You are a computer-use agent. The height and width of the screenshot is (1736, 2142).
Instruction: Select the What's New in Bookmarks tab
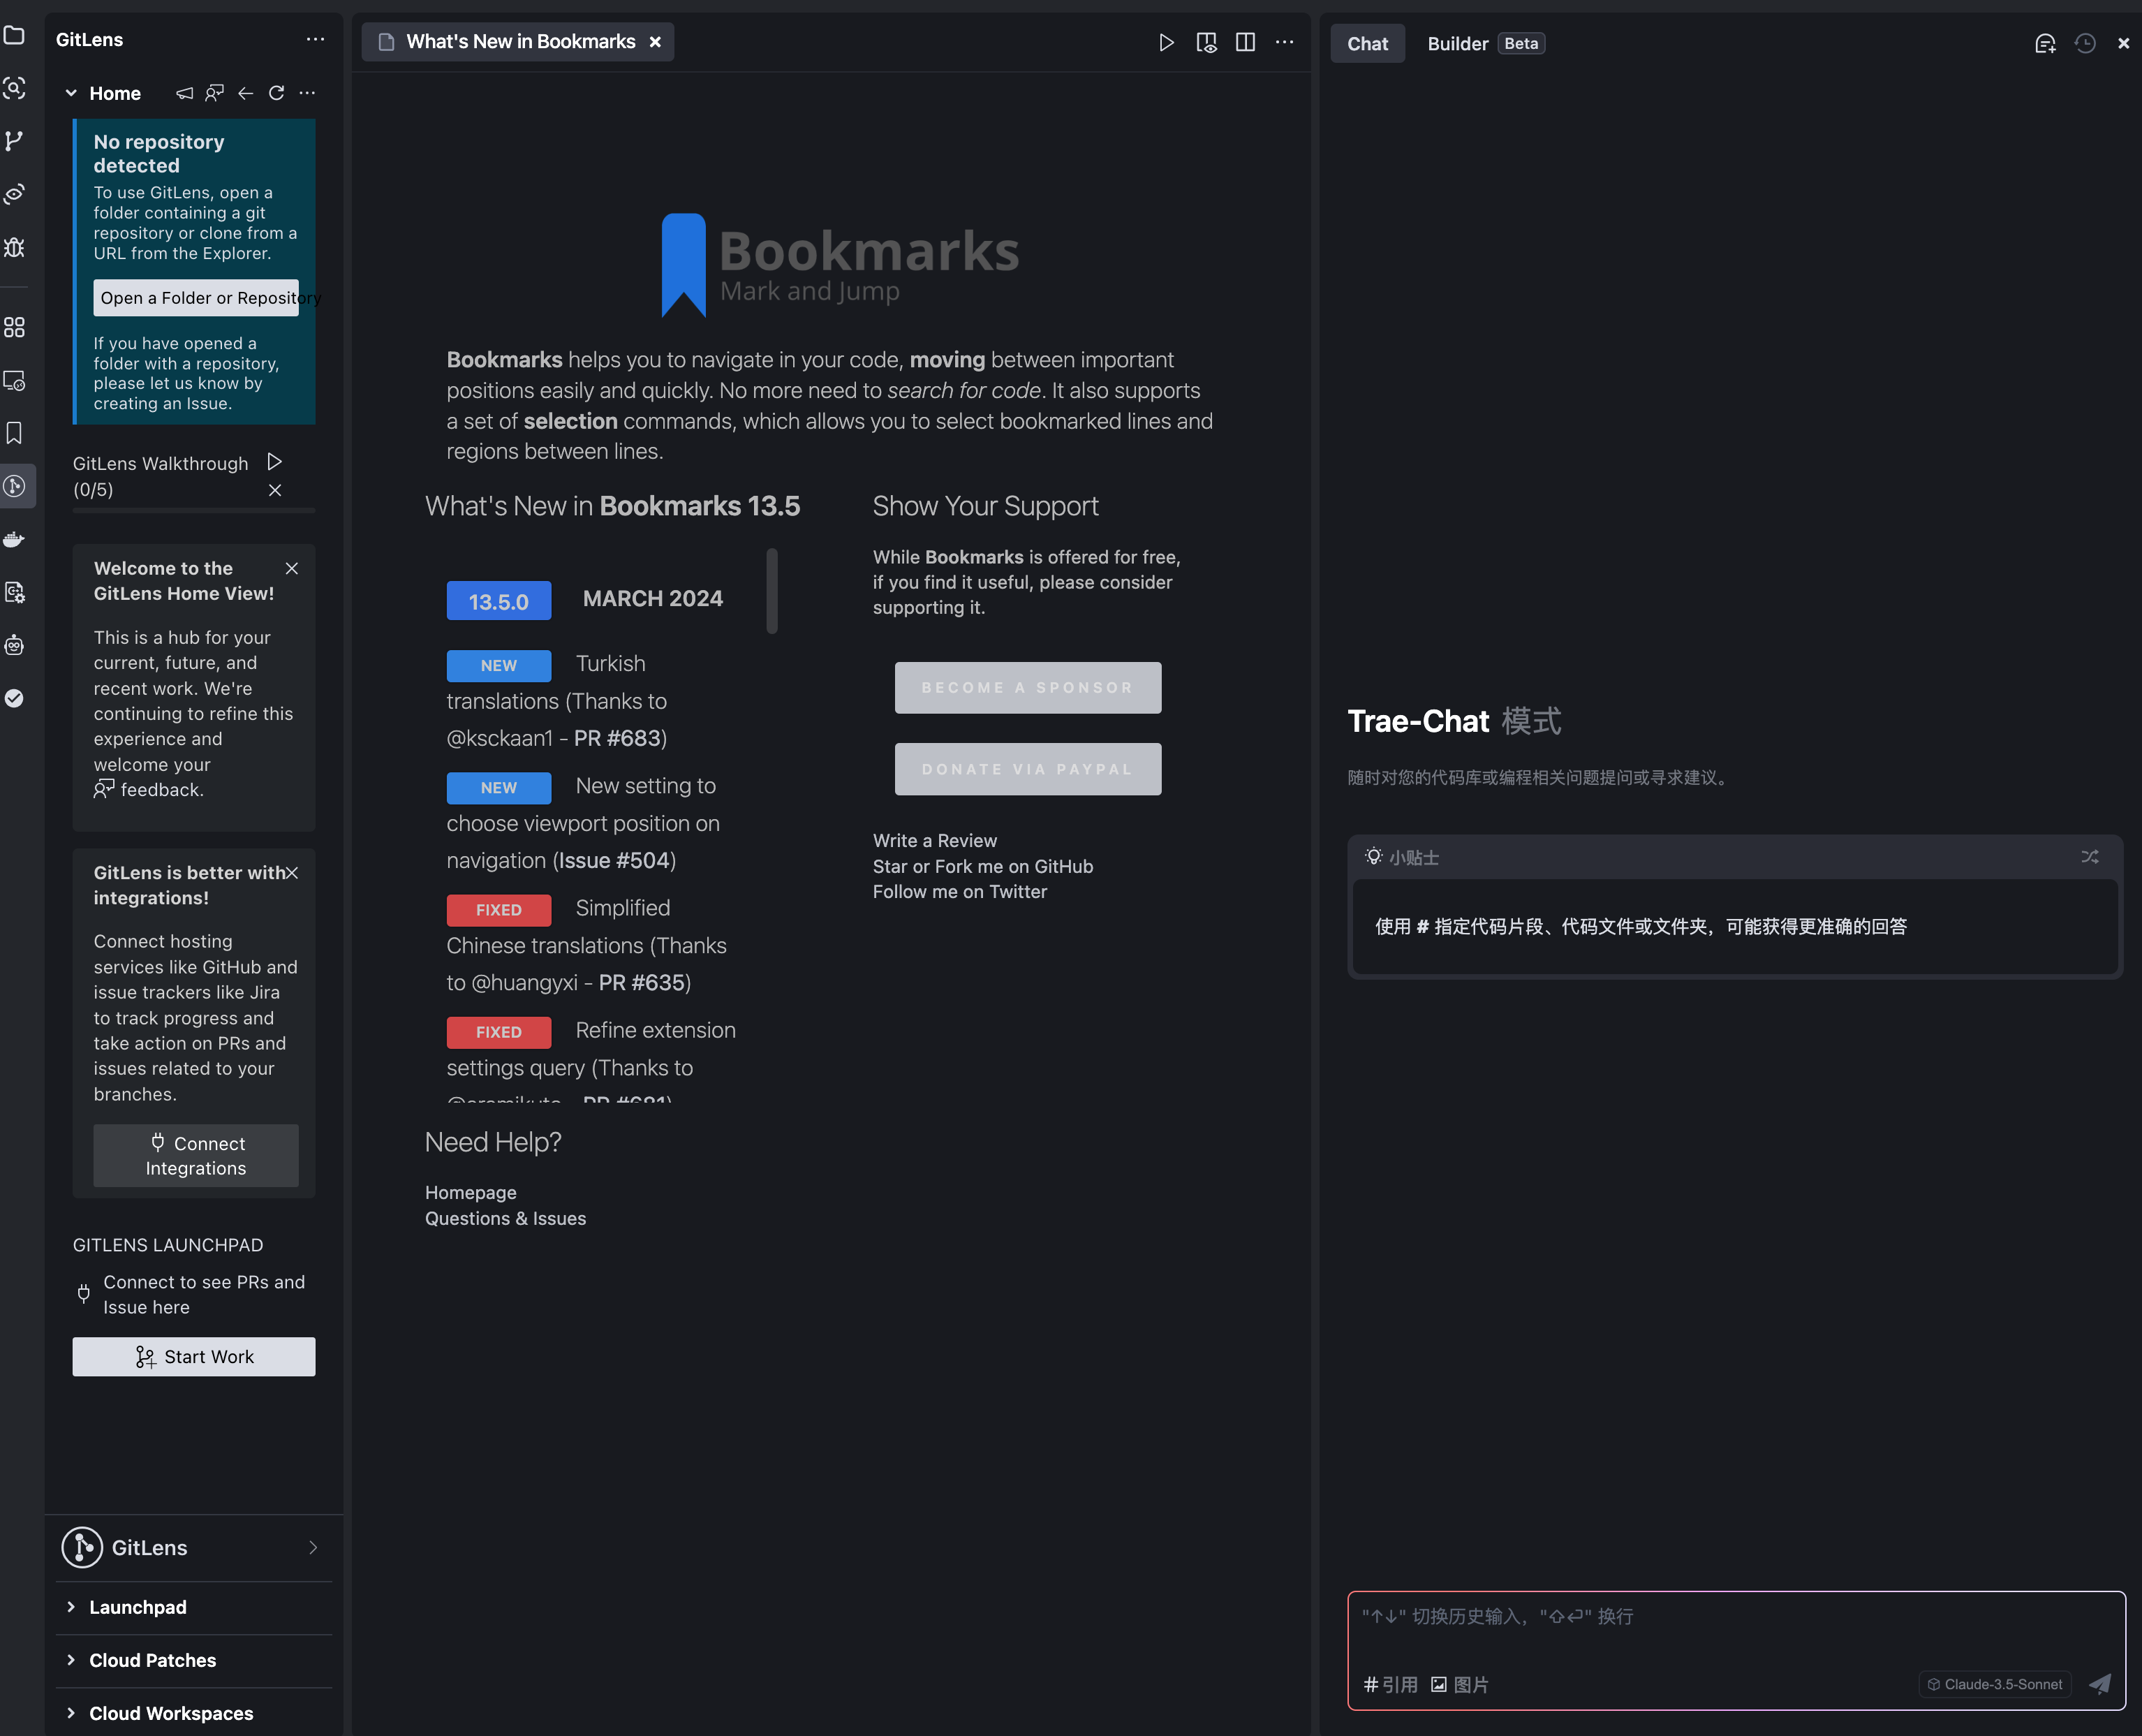tap(517, 42)
